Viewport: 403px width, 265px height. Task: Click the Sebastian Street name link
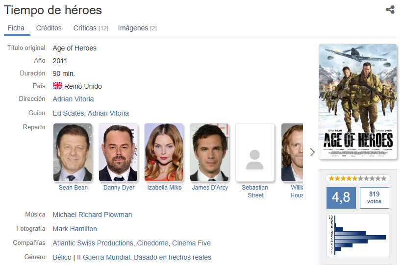point(255,192)
